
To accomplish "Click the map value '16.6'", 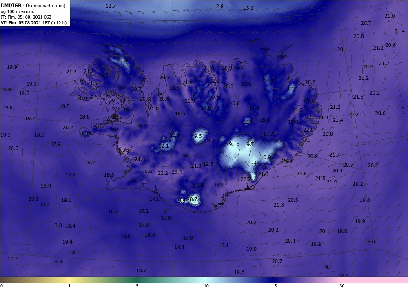I will point(125,236).
